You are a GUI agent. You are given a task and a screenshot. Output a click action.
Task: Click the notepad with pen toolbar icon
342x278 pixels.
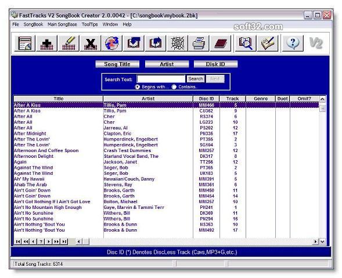tap(268, 43)
